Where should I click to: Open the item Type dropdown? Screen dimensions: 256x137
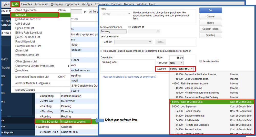point(116,14)
